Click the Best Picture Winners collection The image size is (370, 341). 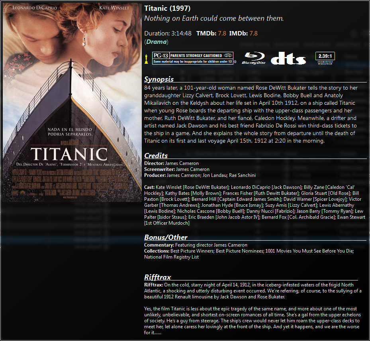tap(192, 251)
